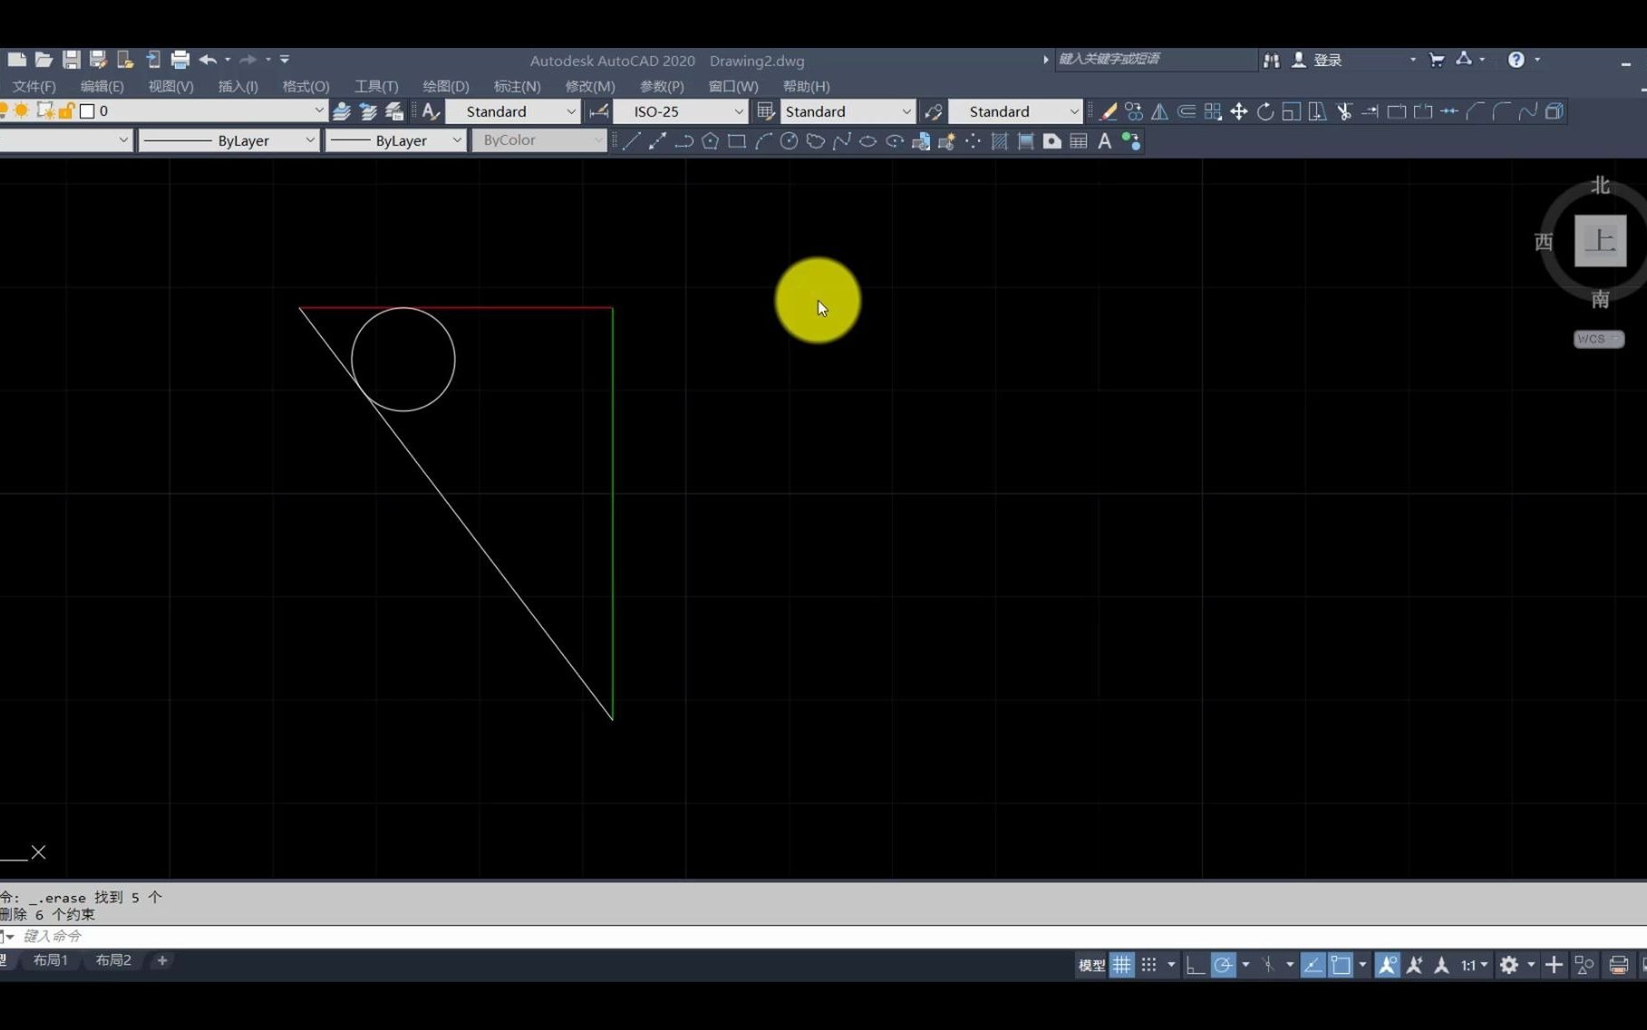Open the 1:1 annotation scale dropdown
The image size is (1647, 1030).
[1475, 965]
